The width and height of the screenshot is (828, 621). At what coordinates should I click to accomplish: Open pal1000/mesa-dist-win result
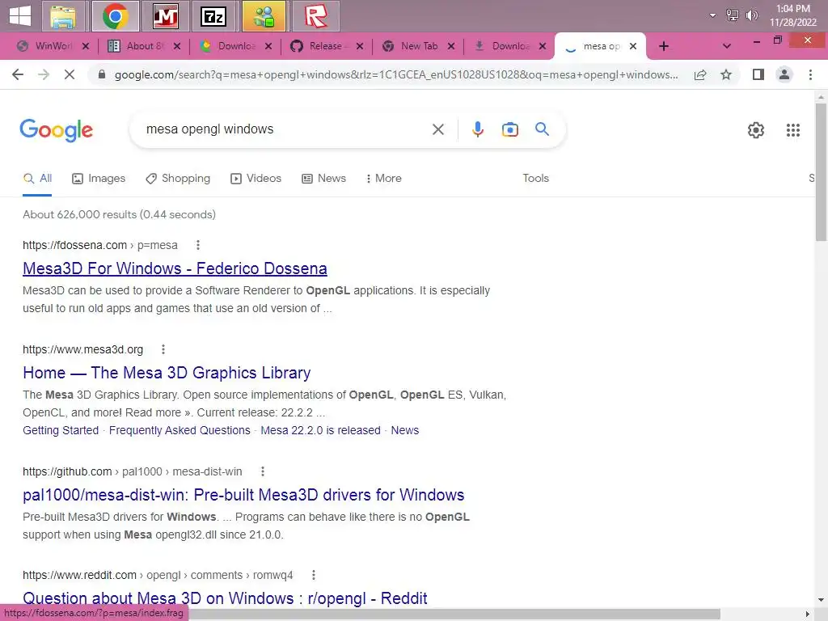pyautogui.click(x=243, y=495)
